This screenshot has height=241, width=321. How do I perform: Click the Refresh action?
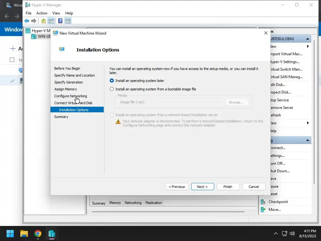pos(276,115)
